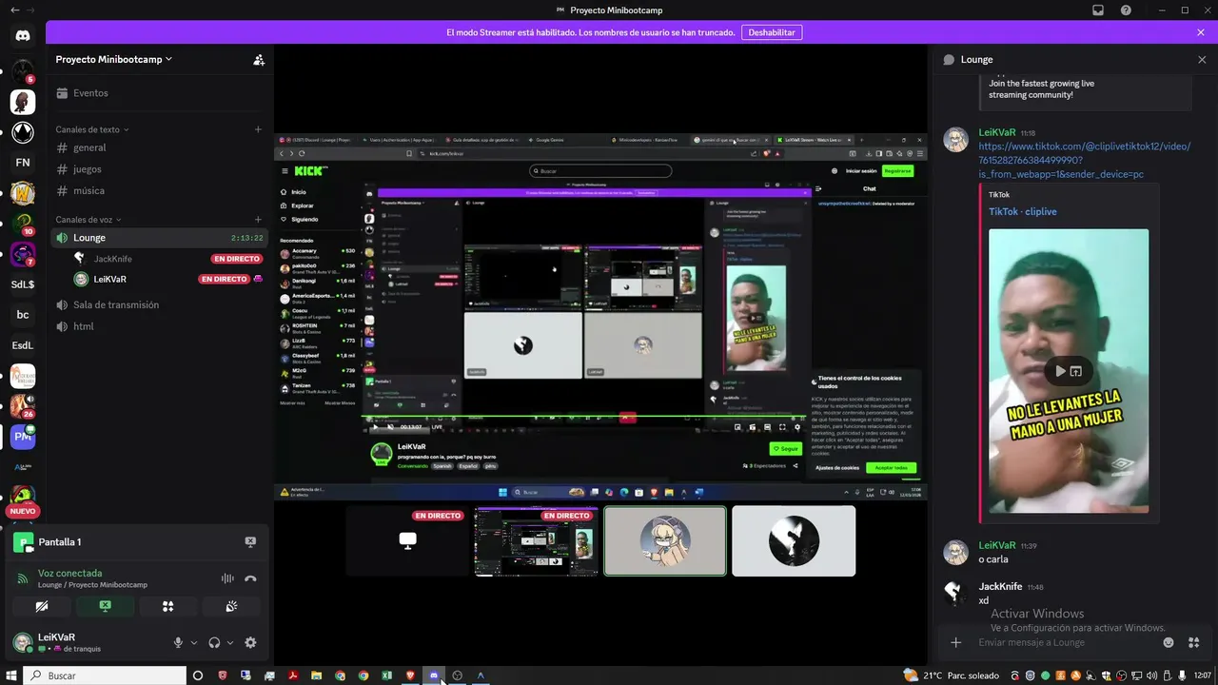Click the Lounge chat bubble icon
Screen dimensions: 1218x685
pos(949,59)
